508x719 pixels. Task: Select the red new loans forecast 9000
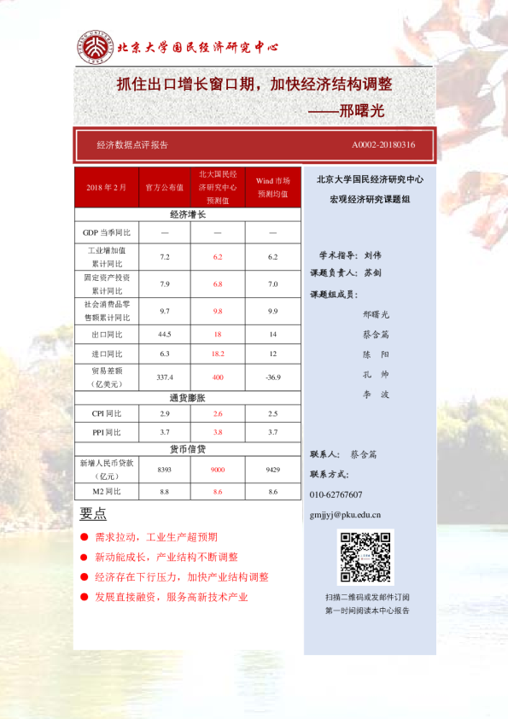pyautogui.click(x=218, y=470)
